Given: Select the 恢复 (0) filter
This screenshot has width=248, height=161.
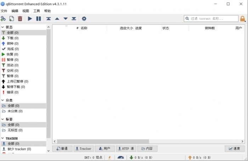Looking at the screenshot, I should pyautogui.click(x=23, y=54).
